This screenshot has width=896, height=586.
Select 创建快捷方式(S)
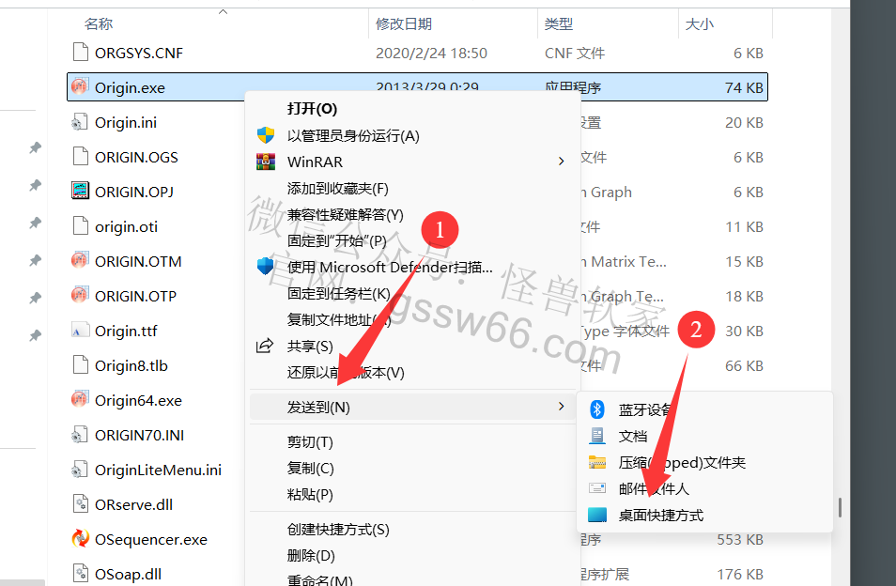(338, 530)
